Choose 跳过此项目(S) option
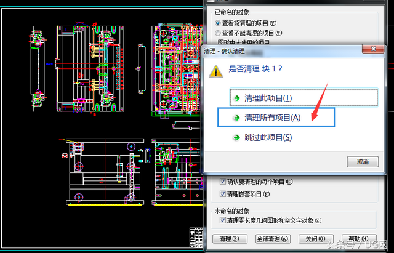The image size is (394, 253). click(268, 137)
